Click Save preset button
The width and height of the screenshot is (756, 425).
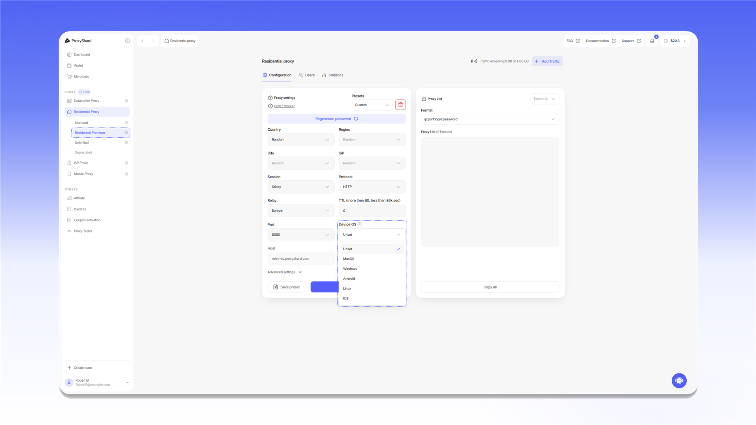[x=287, y=287]
